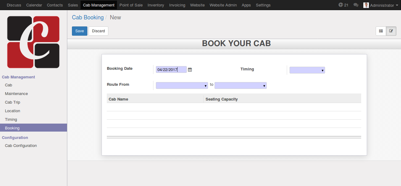401x186 pixels.
Task: Open the @ mentions inbox counter
Action: click(343, 5)
